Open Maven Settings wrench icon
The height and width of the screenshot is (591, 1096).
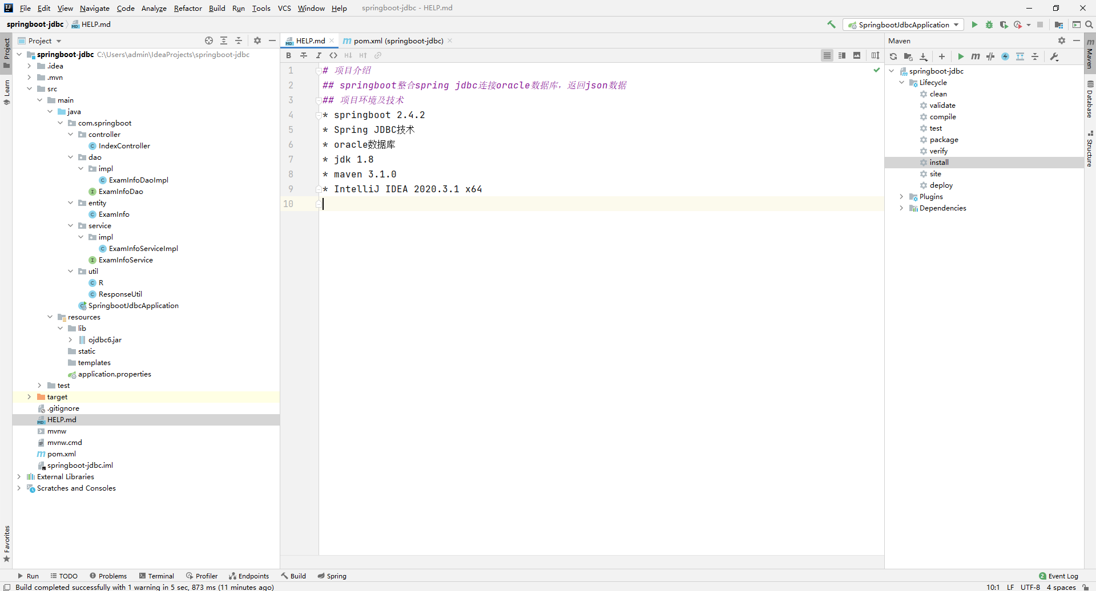click(x=1054, y=56)
